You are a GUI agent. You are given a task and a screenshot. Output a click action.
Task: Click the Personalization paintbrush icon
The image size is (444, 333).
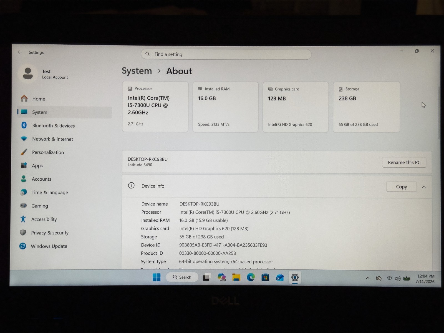[24, 152]
